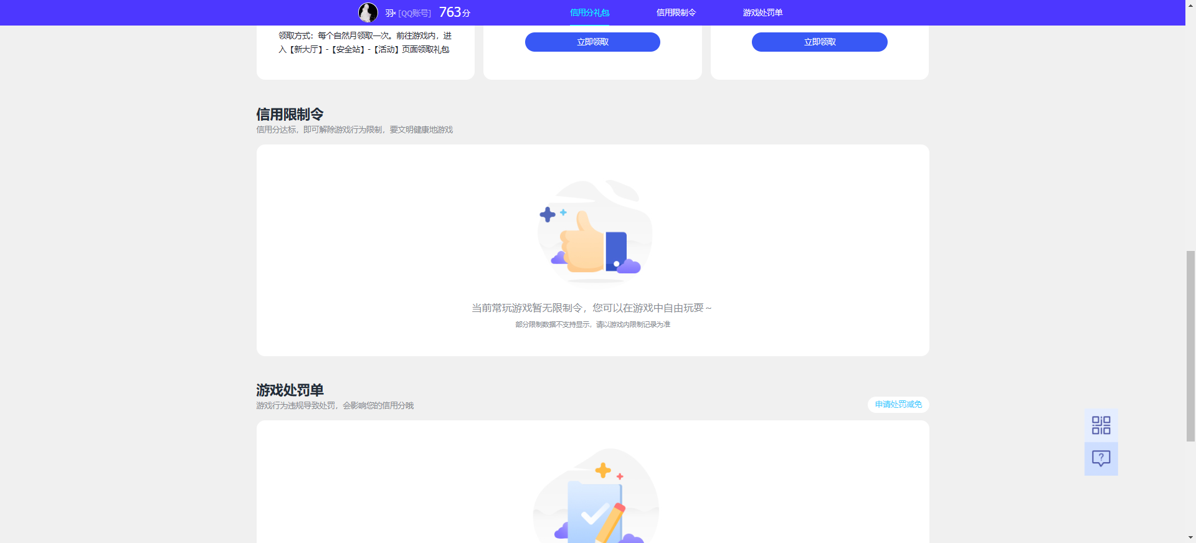
Task: Open 申请处罚减免 link
Action: tap(898, 405)
